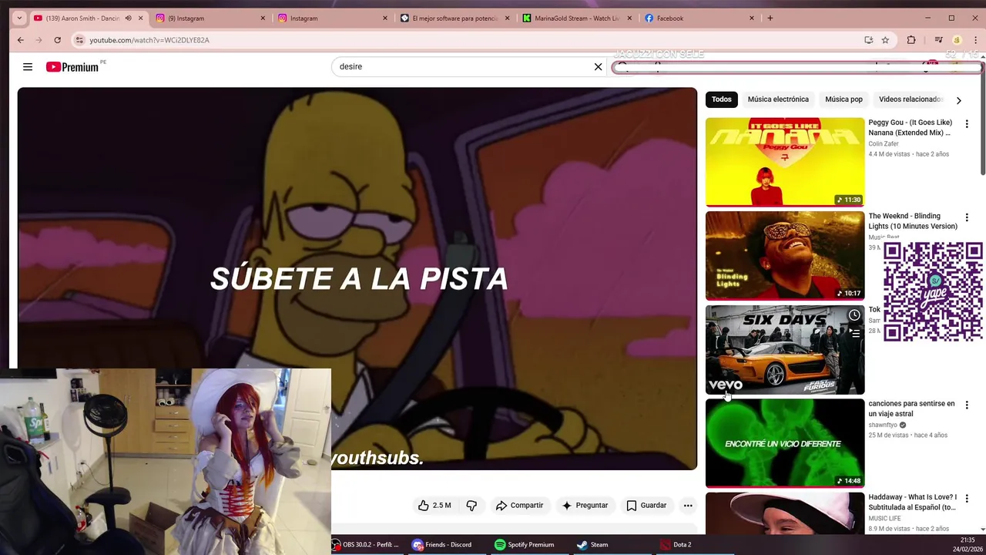Click the browser address bar URL
The width and height of the screenshot is (986, 555).
[149, 40]
